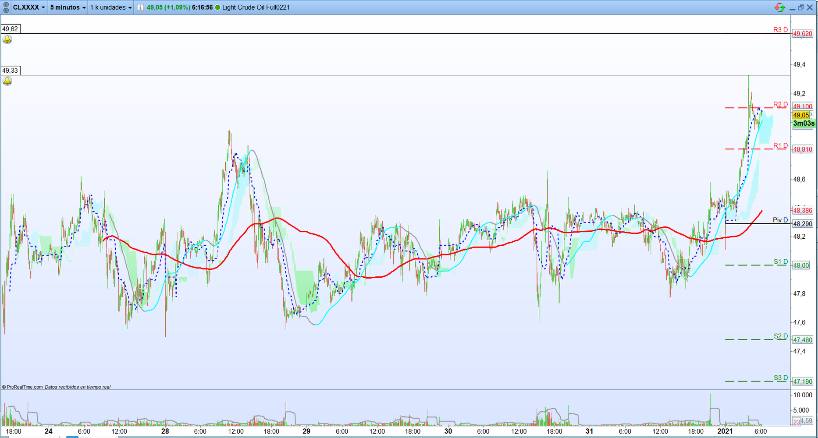Click the 49,4 price axis label
The image size is (818, 438).
click(x=799, y=65)
